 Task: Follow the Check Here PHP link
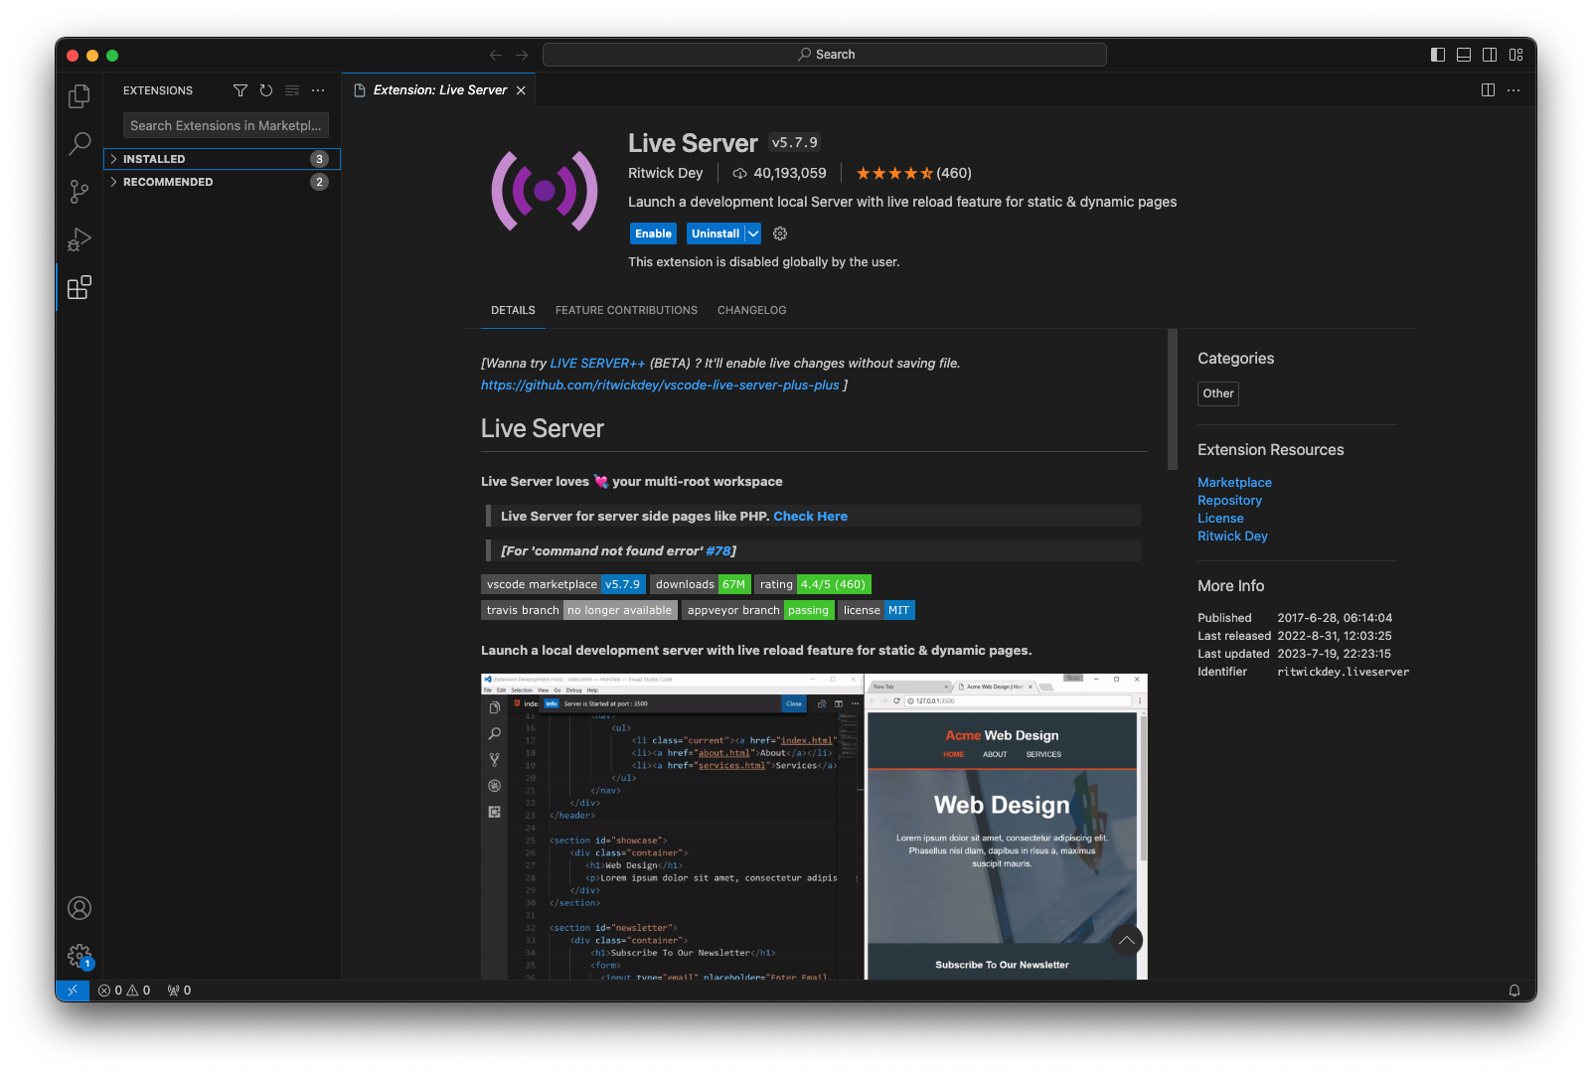pos(810,517)
